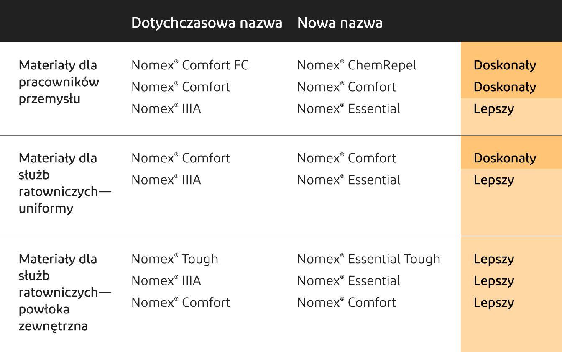This screenshot has width=562, height=352.
Task: Click the "Nomex Comfort FC" entry
Action: pos(190,65)
